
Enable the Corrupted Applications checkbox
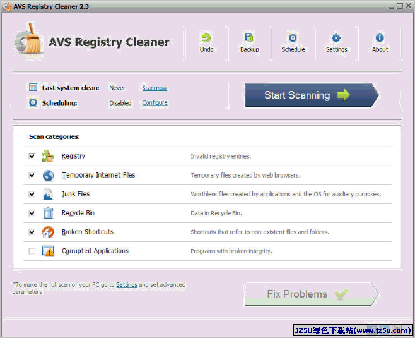coord(32,251)
